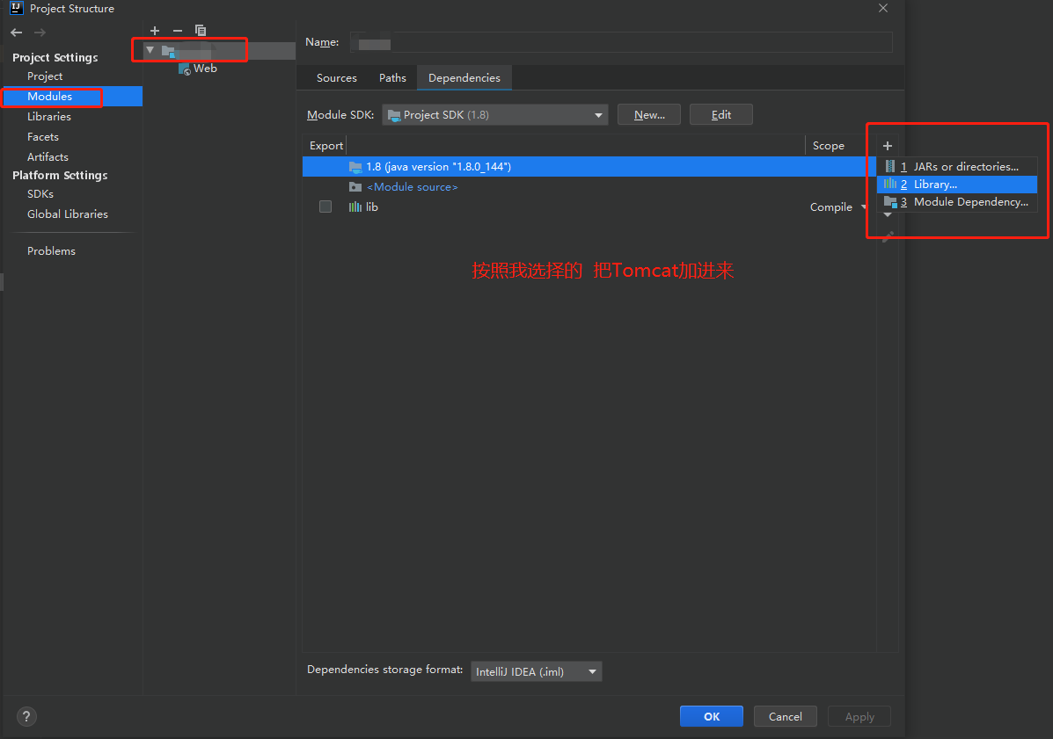Viewport: 1053px width, 739px height.
Task: Click the Export column header
Action: [x=325, y=146]
